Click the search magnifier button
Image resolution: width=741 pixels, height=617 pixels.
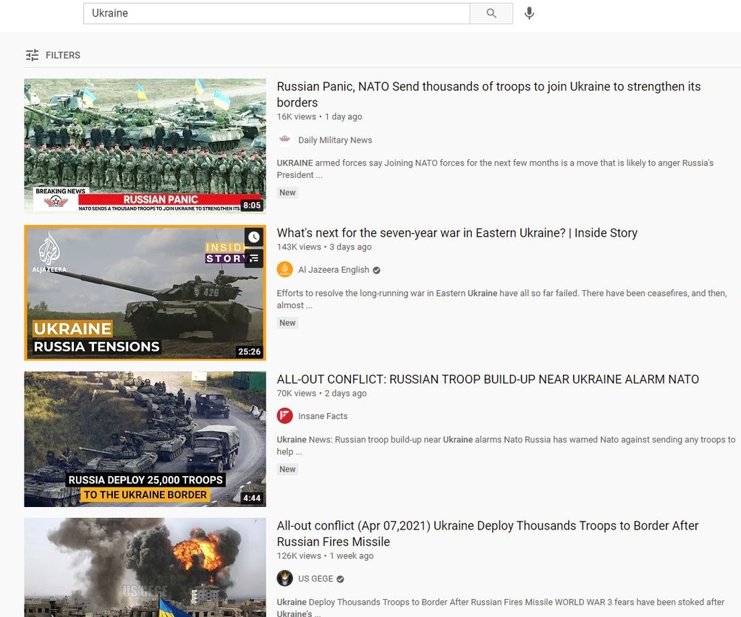coord(491,13)
